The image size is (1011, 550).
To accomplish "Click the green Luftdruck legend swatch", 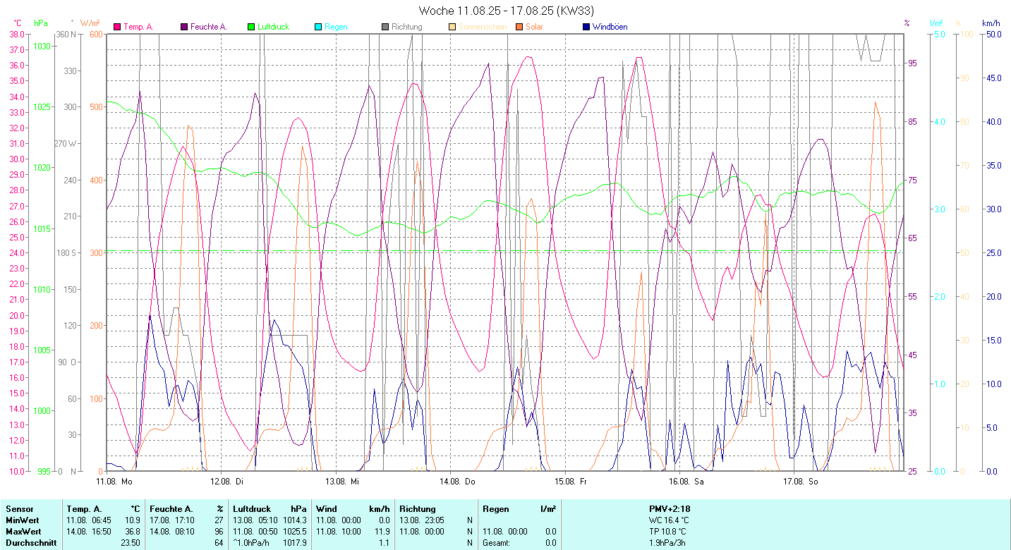I will 251,27.
